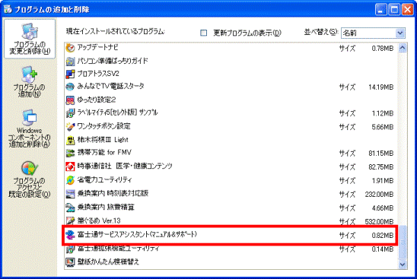The image size is (417, 279).
Task: Click the 壁紙かんたん模様替え icon
Action: point(70,262)
